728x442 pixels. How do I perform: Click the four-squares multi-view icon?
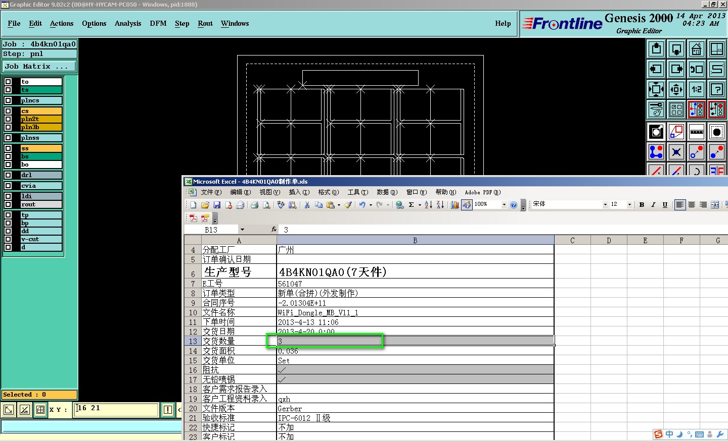[x=676, y=109]
